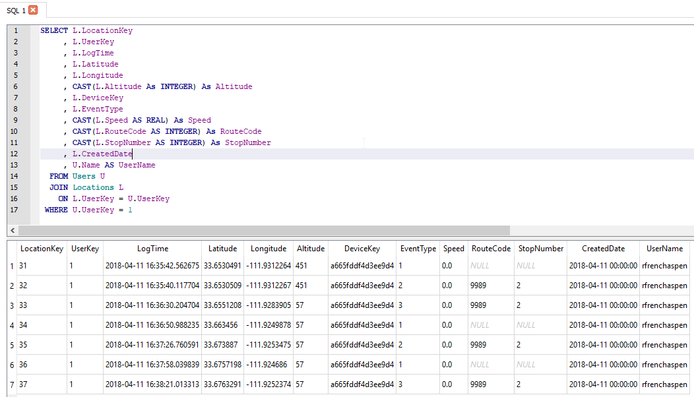Click the StopNumber column header
Viewport: 694px width, 397px height.
541,249
